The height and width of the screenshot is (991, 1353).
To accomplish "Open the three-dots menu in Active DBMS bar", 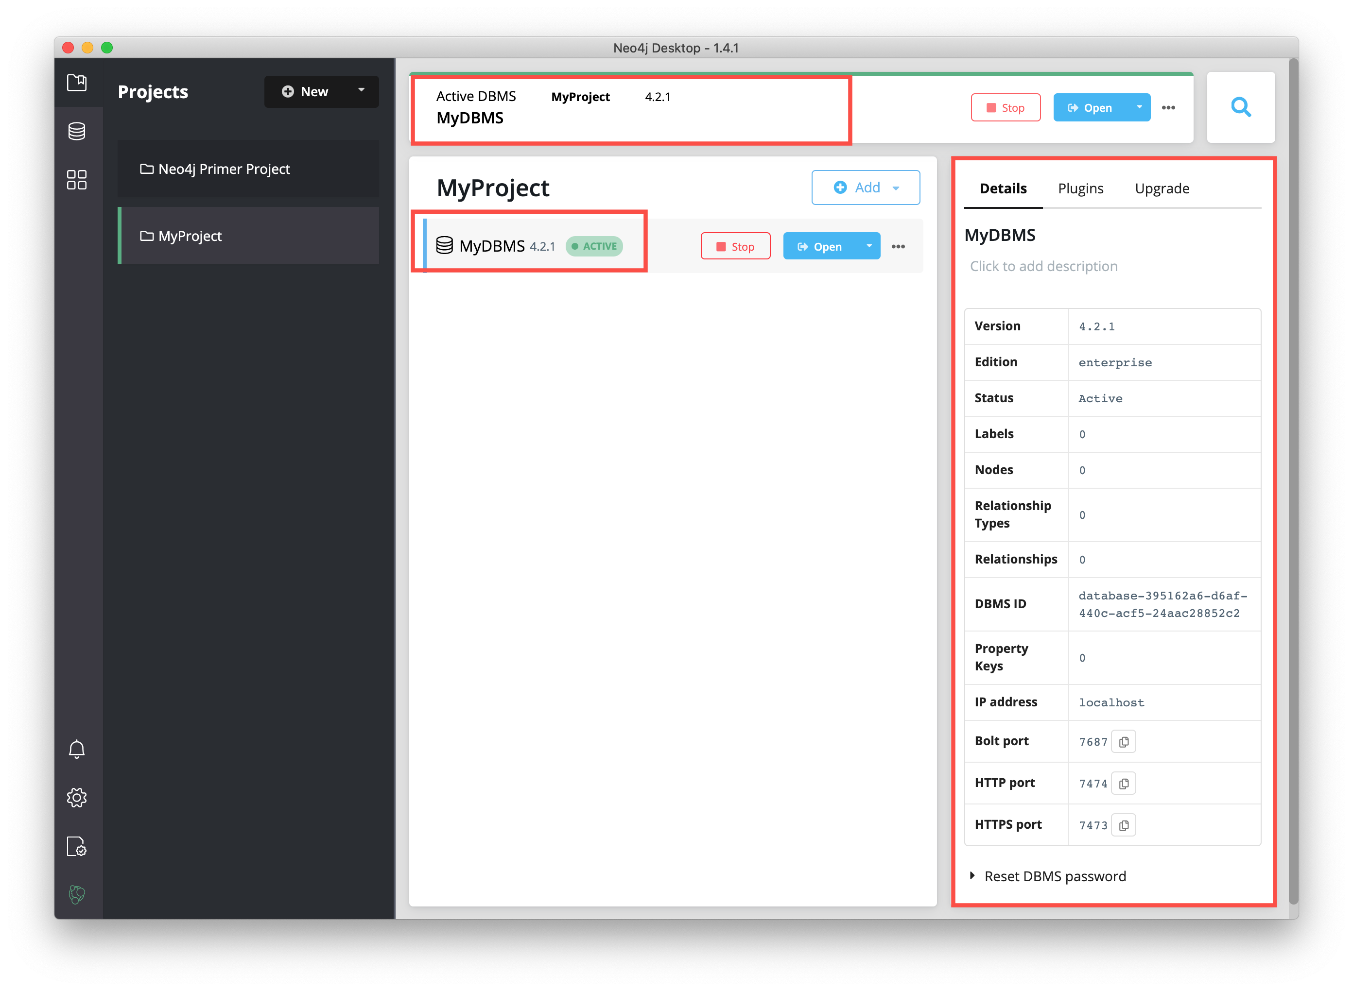I will tap(1168, 107).
